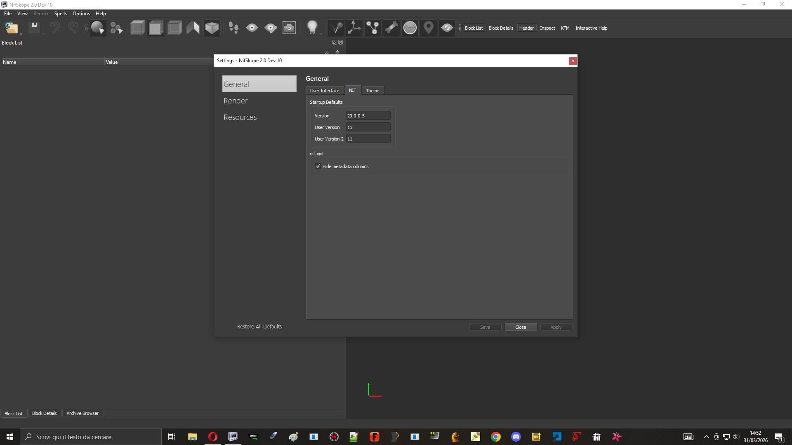Click the Save floppy disk icon
792x445 pixels.
[34, 28]
